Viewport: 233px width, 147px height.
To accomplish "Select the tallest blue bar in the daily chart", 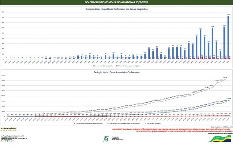I will tap(228, 37).
